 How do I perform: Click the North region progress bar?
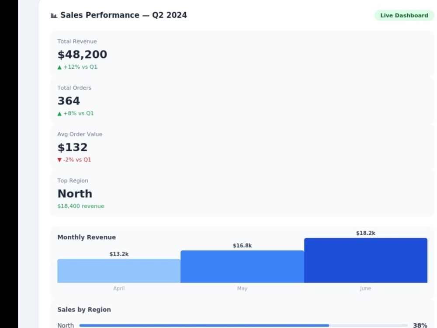point(243,325)
